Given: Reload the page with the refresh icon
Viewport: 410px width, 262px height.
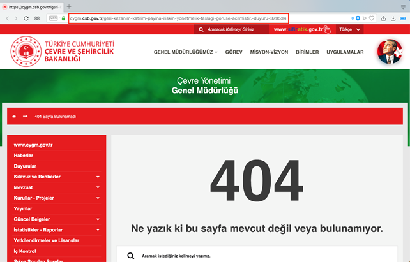Looking at the screenshot, I should (26, 18).
